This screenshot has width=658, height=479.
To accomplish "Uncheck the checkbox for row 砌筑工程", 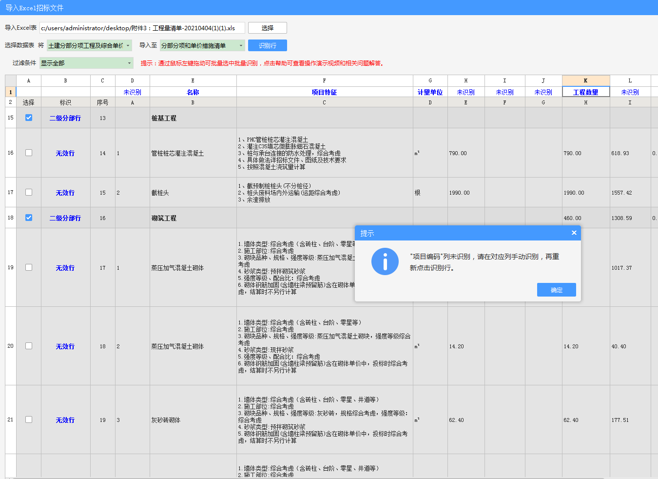I will (29, 218).
